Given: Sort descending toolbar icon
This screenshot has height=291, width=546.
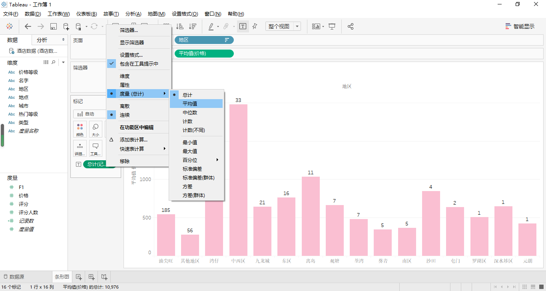Looking at the screenshot, I should (x=193, y=26).
